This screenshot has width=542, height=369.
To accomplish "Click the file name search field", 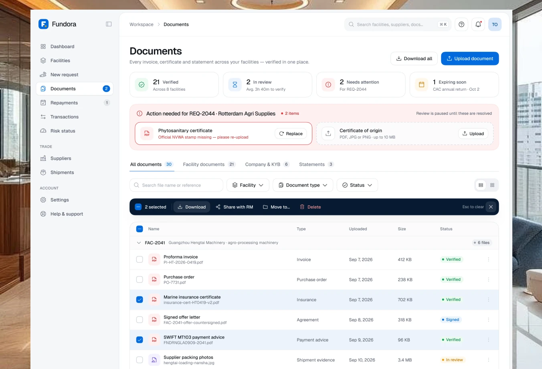I will pyautogui.click(x=176, y=185).
